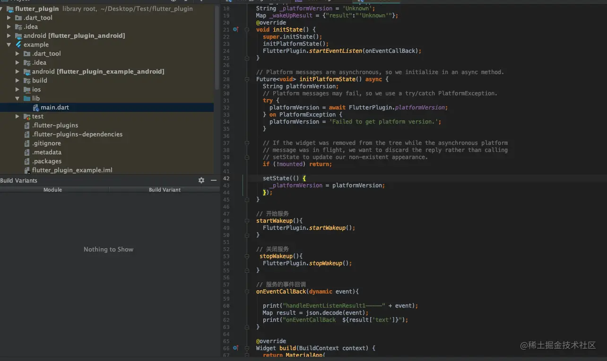Expand android [flutter_plugin_example_android] module
This screenshot has width=607, height=361.
point(17,71)
